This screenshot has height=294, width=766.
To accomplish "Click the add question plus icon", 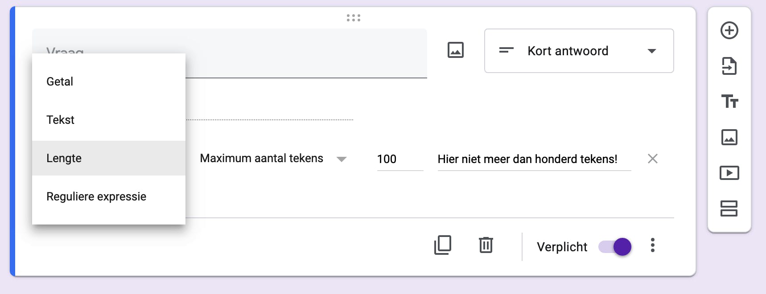I will point(729,30).
